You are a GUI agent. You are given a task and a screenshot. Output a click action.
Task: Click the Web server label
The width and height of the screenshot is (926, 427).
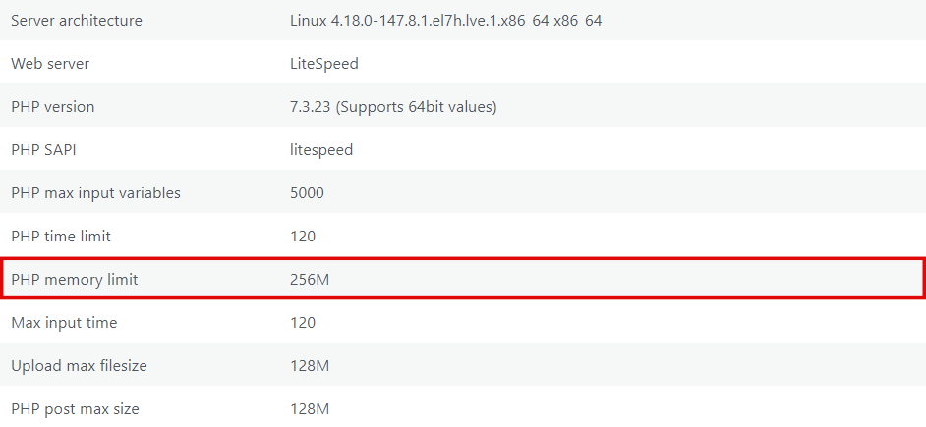coord(50,64)
